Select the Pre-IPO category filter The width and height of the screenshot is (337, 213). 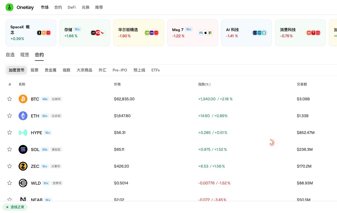click(x=120, y=70)
